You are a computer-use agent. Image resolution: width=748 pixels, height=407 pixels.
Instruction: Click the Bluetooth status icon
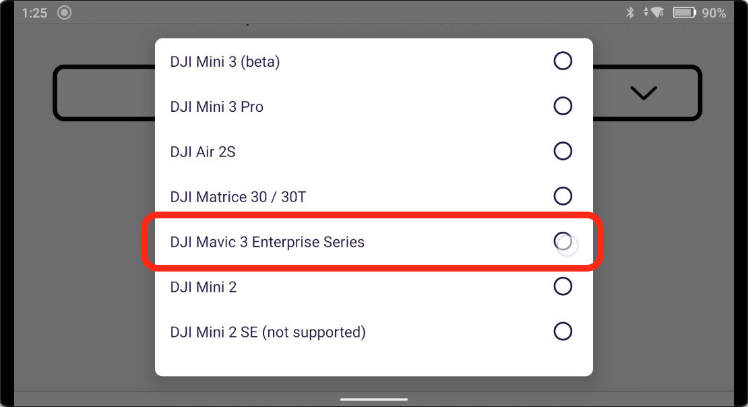[x=630, y=13]
